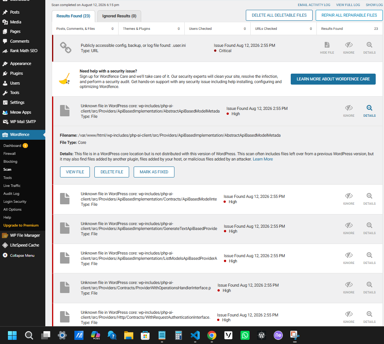Switch to Results Found (23) tab
The height and width of the screenshot is (344, 384).
(74, 16)
